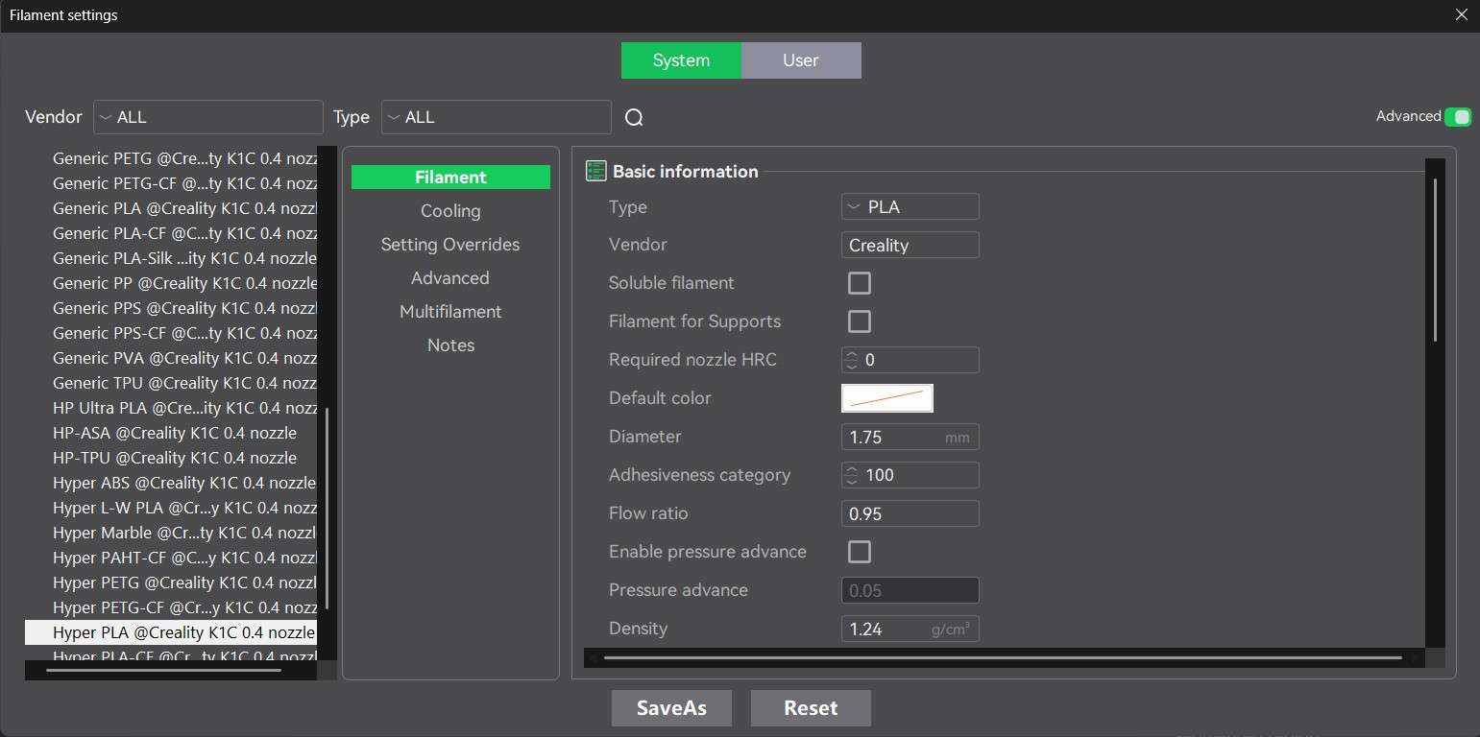Close the Filament settings window

click(1461, 14)
